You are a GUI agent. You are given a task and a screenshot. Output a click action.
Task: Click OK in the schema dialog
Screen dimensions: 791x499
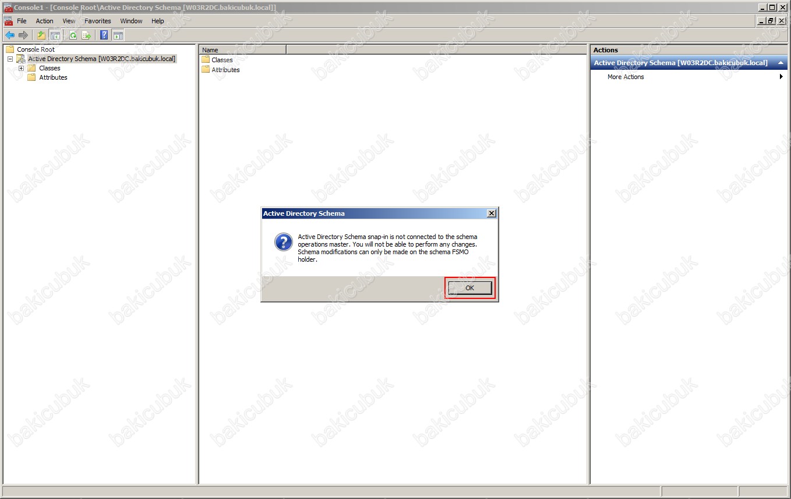pyautogui.click(x=470, y=288)
